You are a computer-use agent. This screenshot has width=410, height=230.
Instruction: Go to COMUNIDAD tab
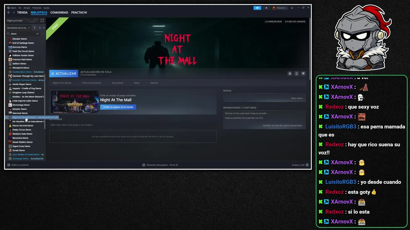[x=59, y=12]
